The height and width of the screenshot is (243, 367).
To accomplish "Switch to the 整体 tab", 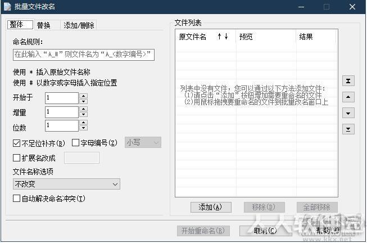I will tap(20, 25).
